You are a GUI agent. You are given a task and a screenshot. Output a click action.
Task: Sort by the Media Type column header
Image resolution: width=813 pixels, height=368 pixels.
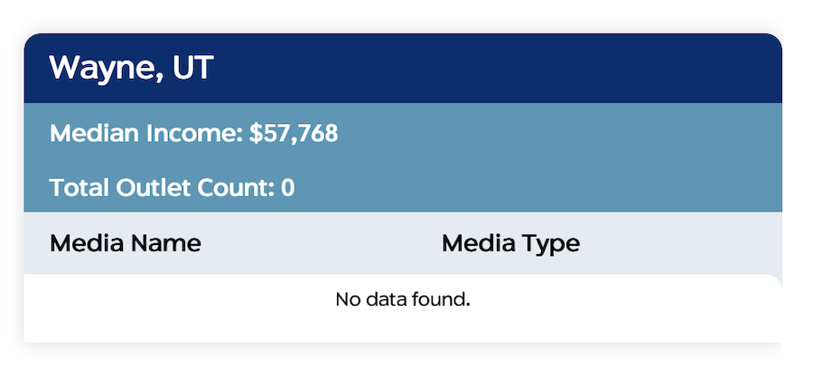click(x=510, y=244)
